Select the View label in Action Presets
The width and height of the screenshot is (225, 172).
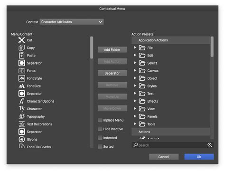[151, 109]
